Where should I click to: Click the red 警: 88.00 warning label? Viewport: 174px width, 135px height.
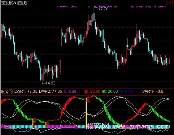[92, 91]
